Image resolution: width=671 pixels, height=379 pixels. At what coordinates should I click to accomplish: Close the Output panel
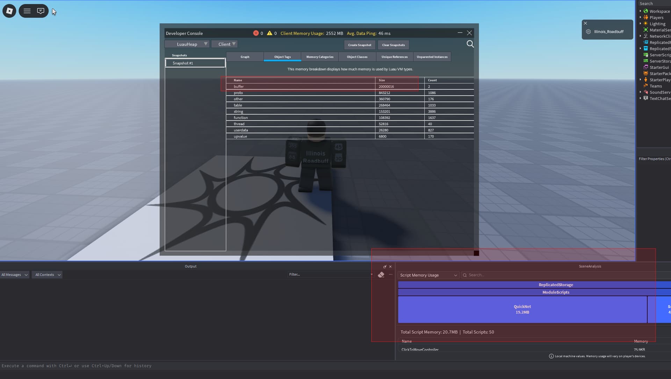pos(390,267)
